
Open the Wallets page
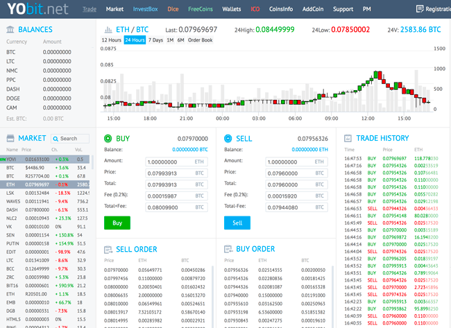pyautogui.click(x=232, y=9)
